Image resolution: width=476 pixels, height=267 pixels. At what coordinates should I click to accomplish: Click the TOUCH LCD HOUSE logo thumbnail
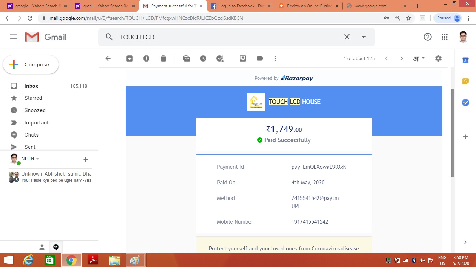(256, 102)
